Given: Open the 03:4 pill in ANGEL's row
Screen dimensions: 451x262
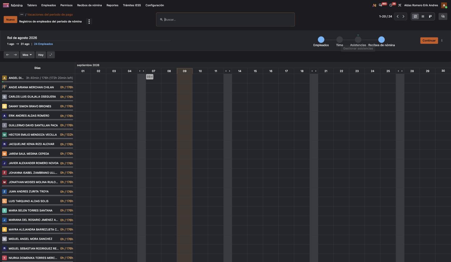Looking at the screenshot, I should (150, 77).
